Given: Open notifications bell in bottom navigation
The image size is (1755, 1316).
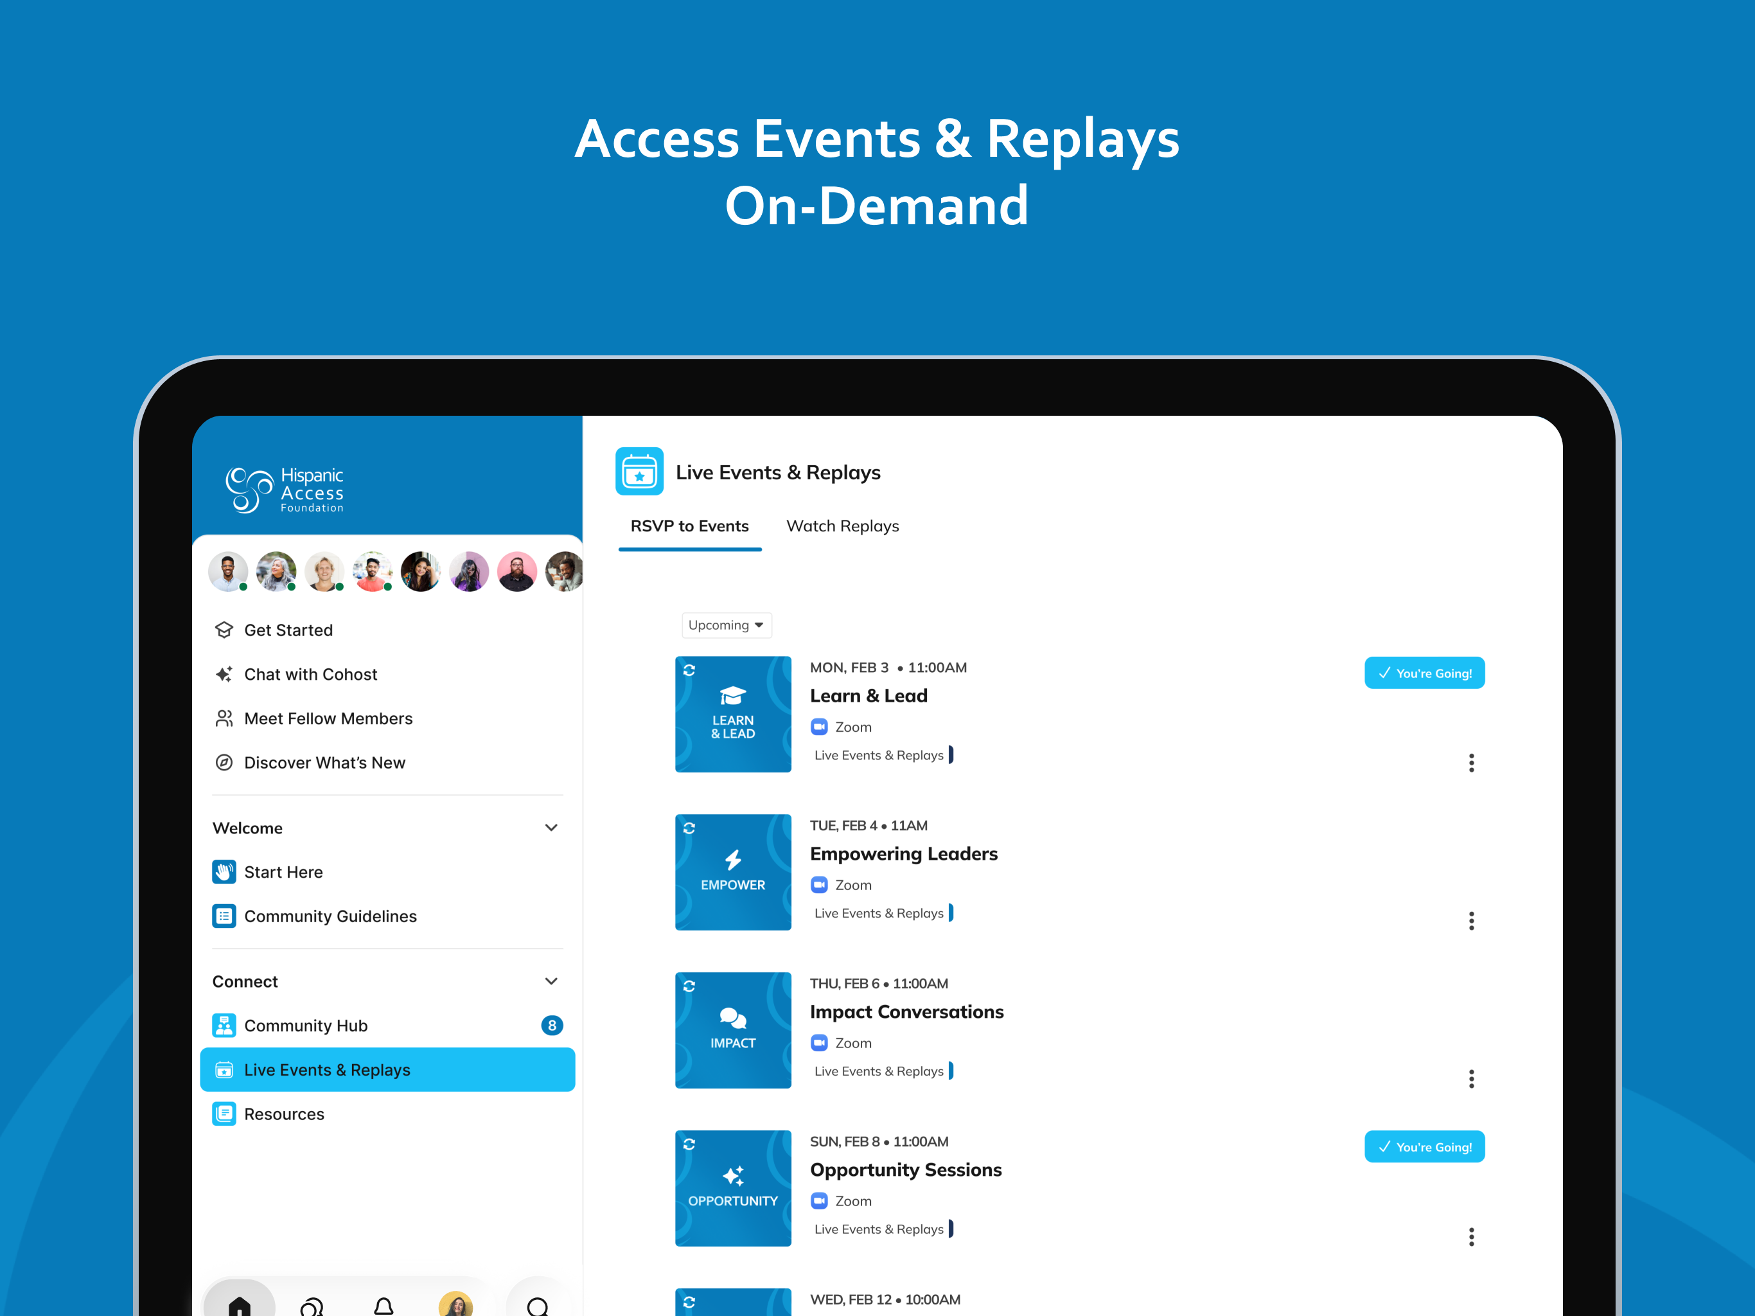Looking at the screenshot, I should (x=384, y=1306).
